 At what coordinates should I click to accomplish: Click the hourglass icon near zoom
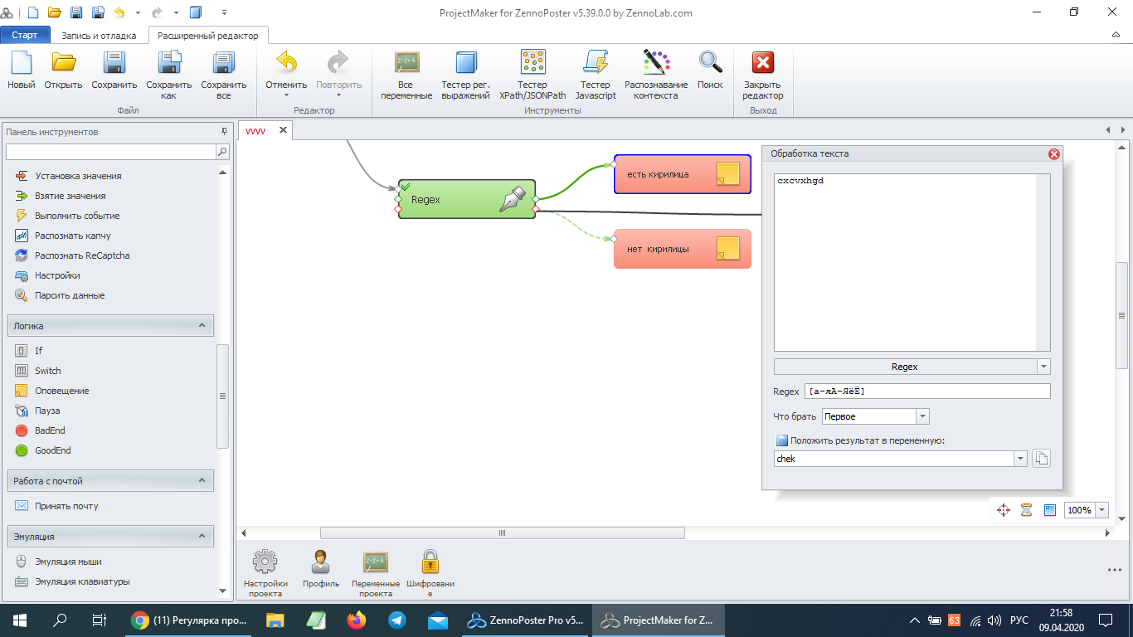(1026, 510)
